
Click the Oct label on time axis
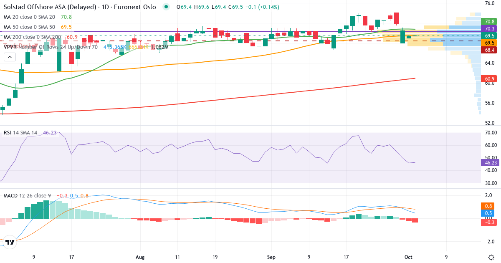click(409, 257)
